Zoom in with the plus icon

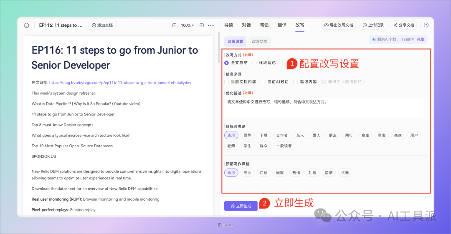click(x=202, y=25)
